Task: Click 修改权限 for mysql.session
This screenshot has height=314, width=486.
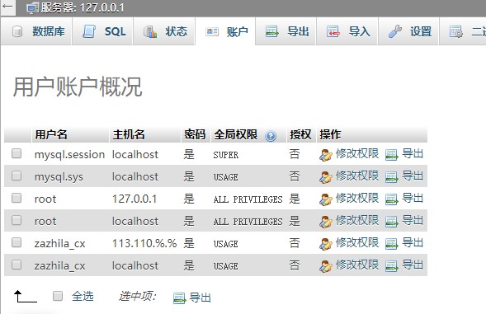Action: [x=357, y=153]
